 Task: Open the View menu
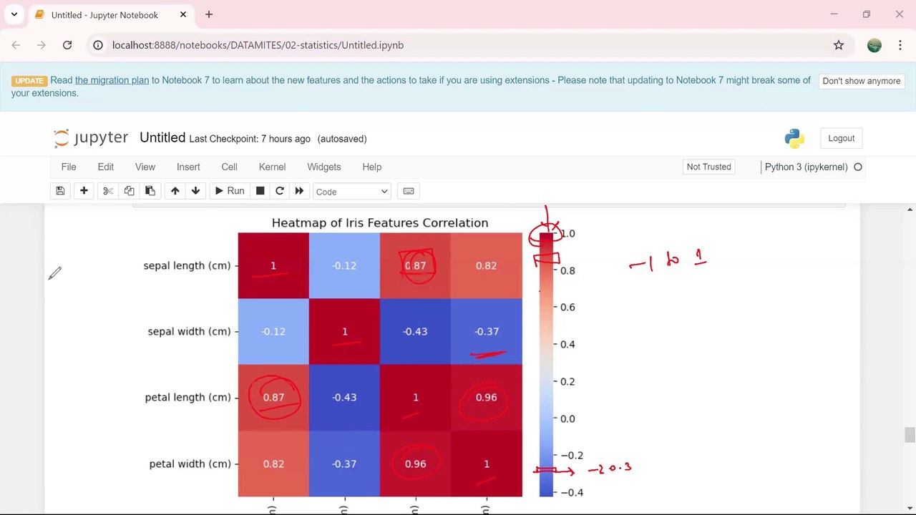(145, 167)
